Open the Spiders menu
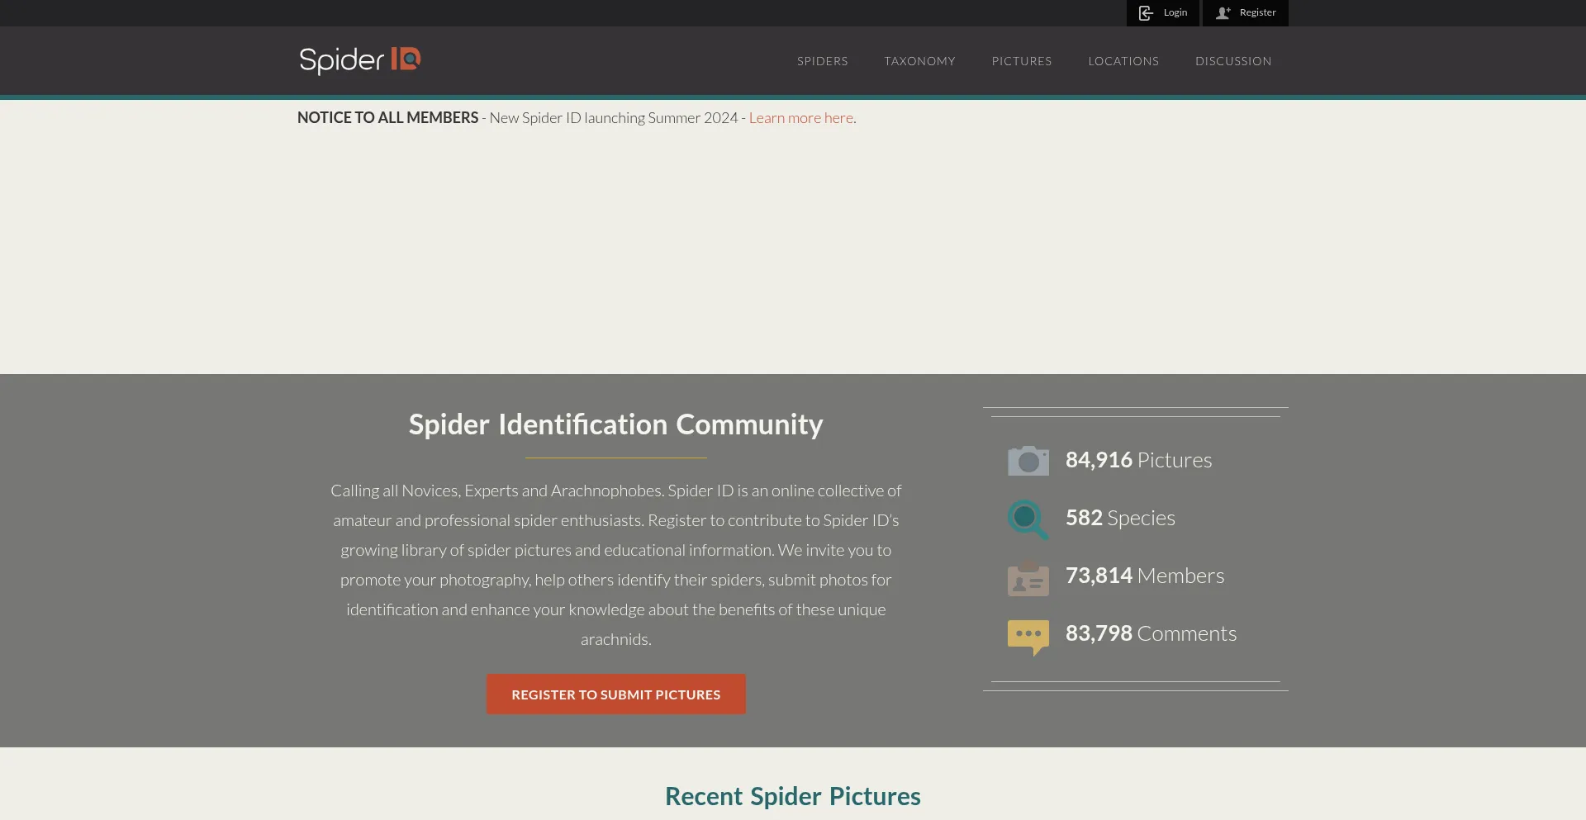Viewport: 1586px width, 820px height. (823, 61)
